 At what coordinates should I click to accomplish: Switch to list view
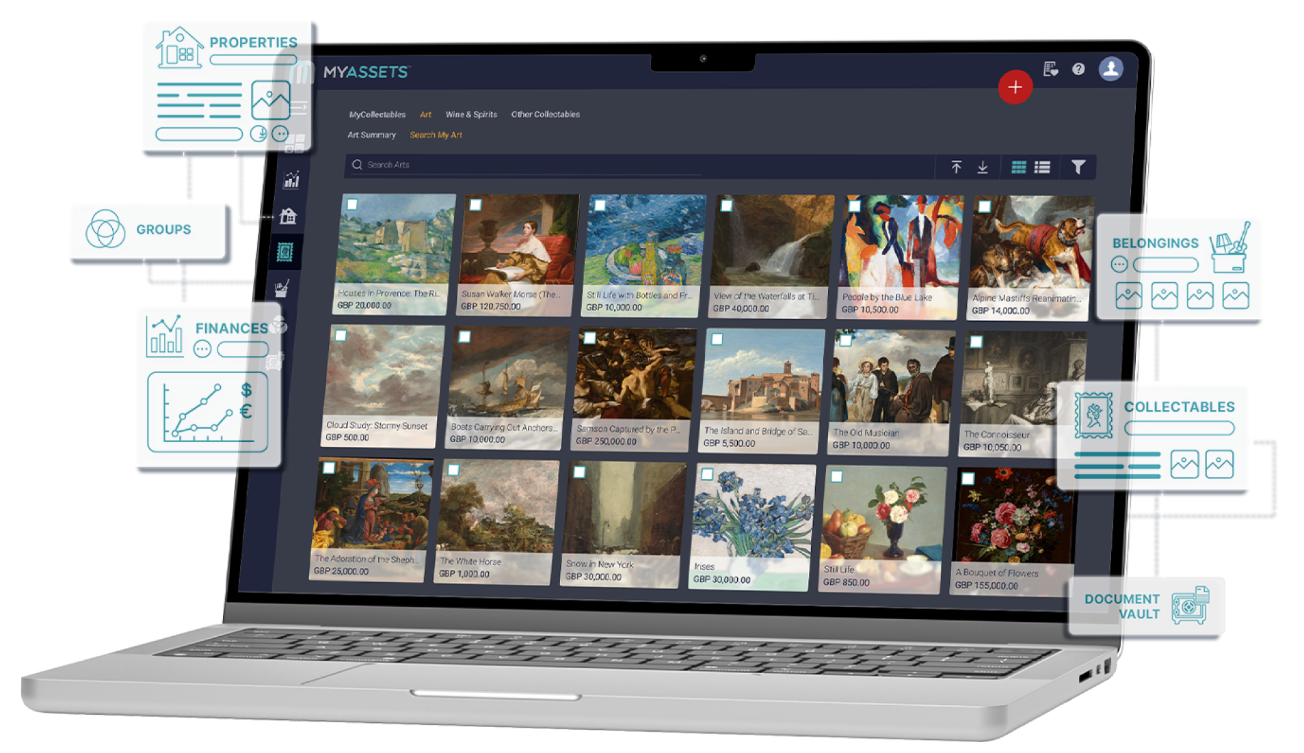[x=1042, y=167]
